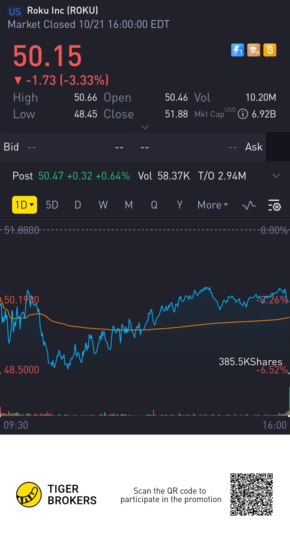Tap the Roku Inc (ROKU) title
290x555 pixels.
63,10
